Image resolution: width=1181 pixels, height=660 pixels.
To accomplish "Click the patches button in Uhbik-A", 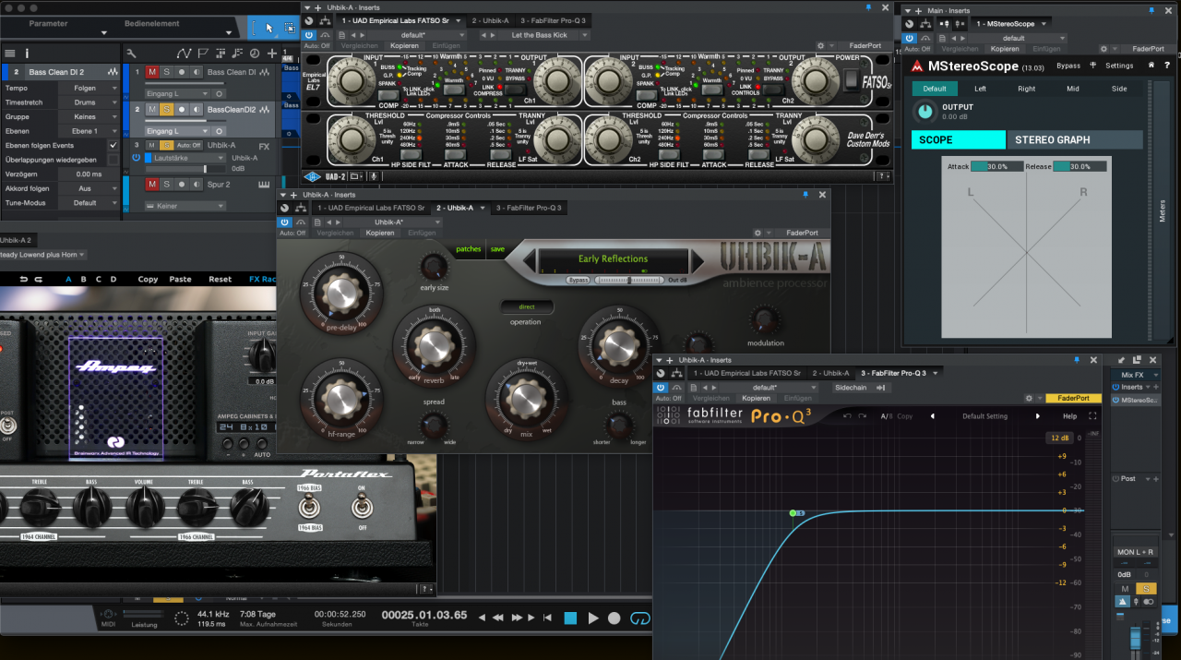I will (469, 249).
